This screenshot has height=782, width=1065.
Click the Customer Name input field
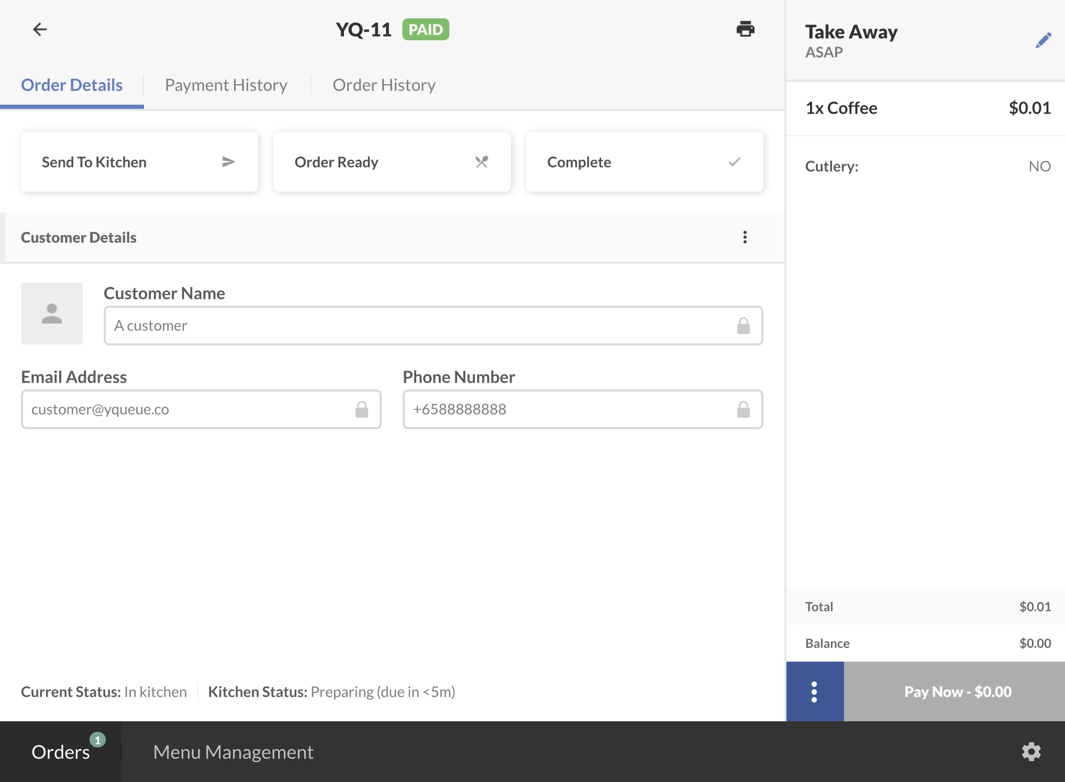tap(419, 326)
